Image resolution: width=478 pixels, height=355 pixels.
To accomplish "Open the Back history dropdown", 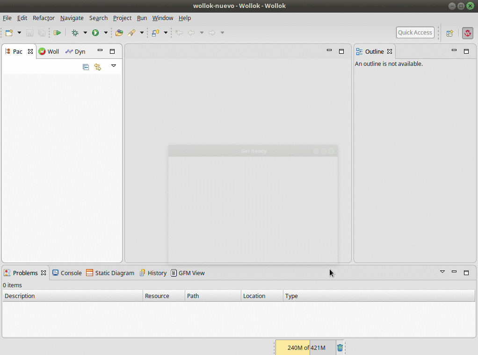I will 202,33.
